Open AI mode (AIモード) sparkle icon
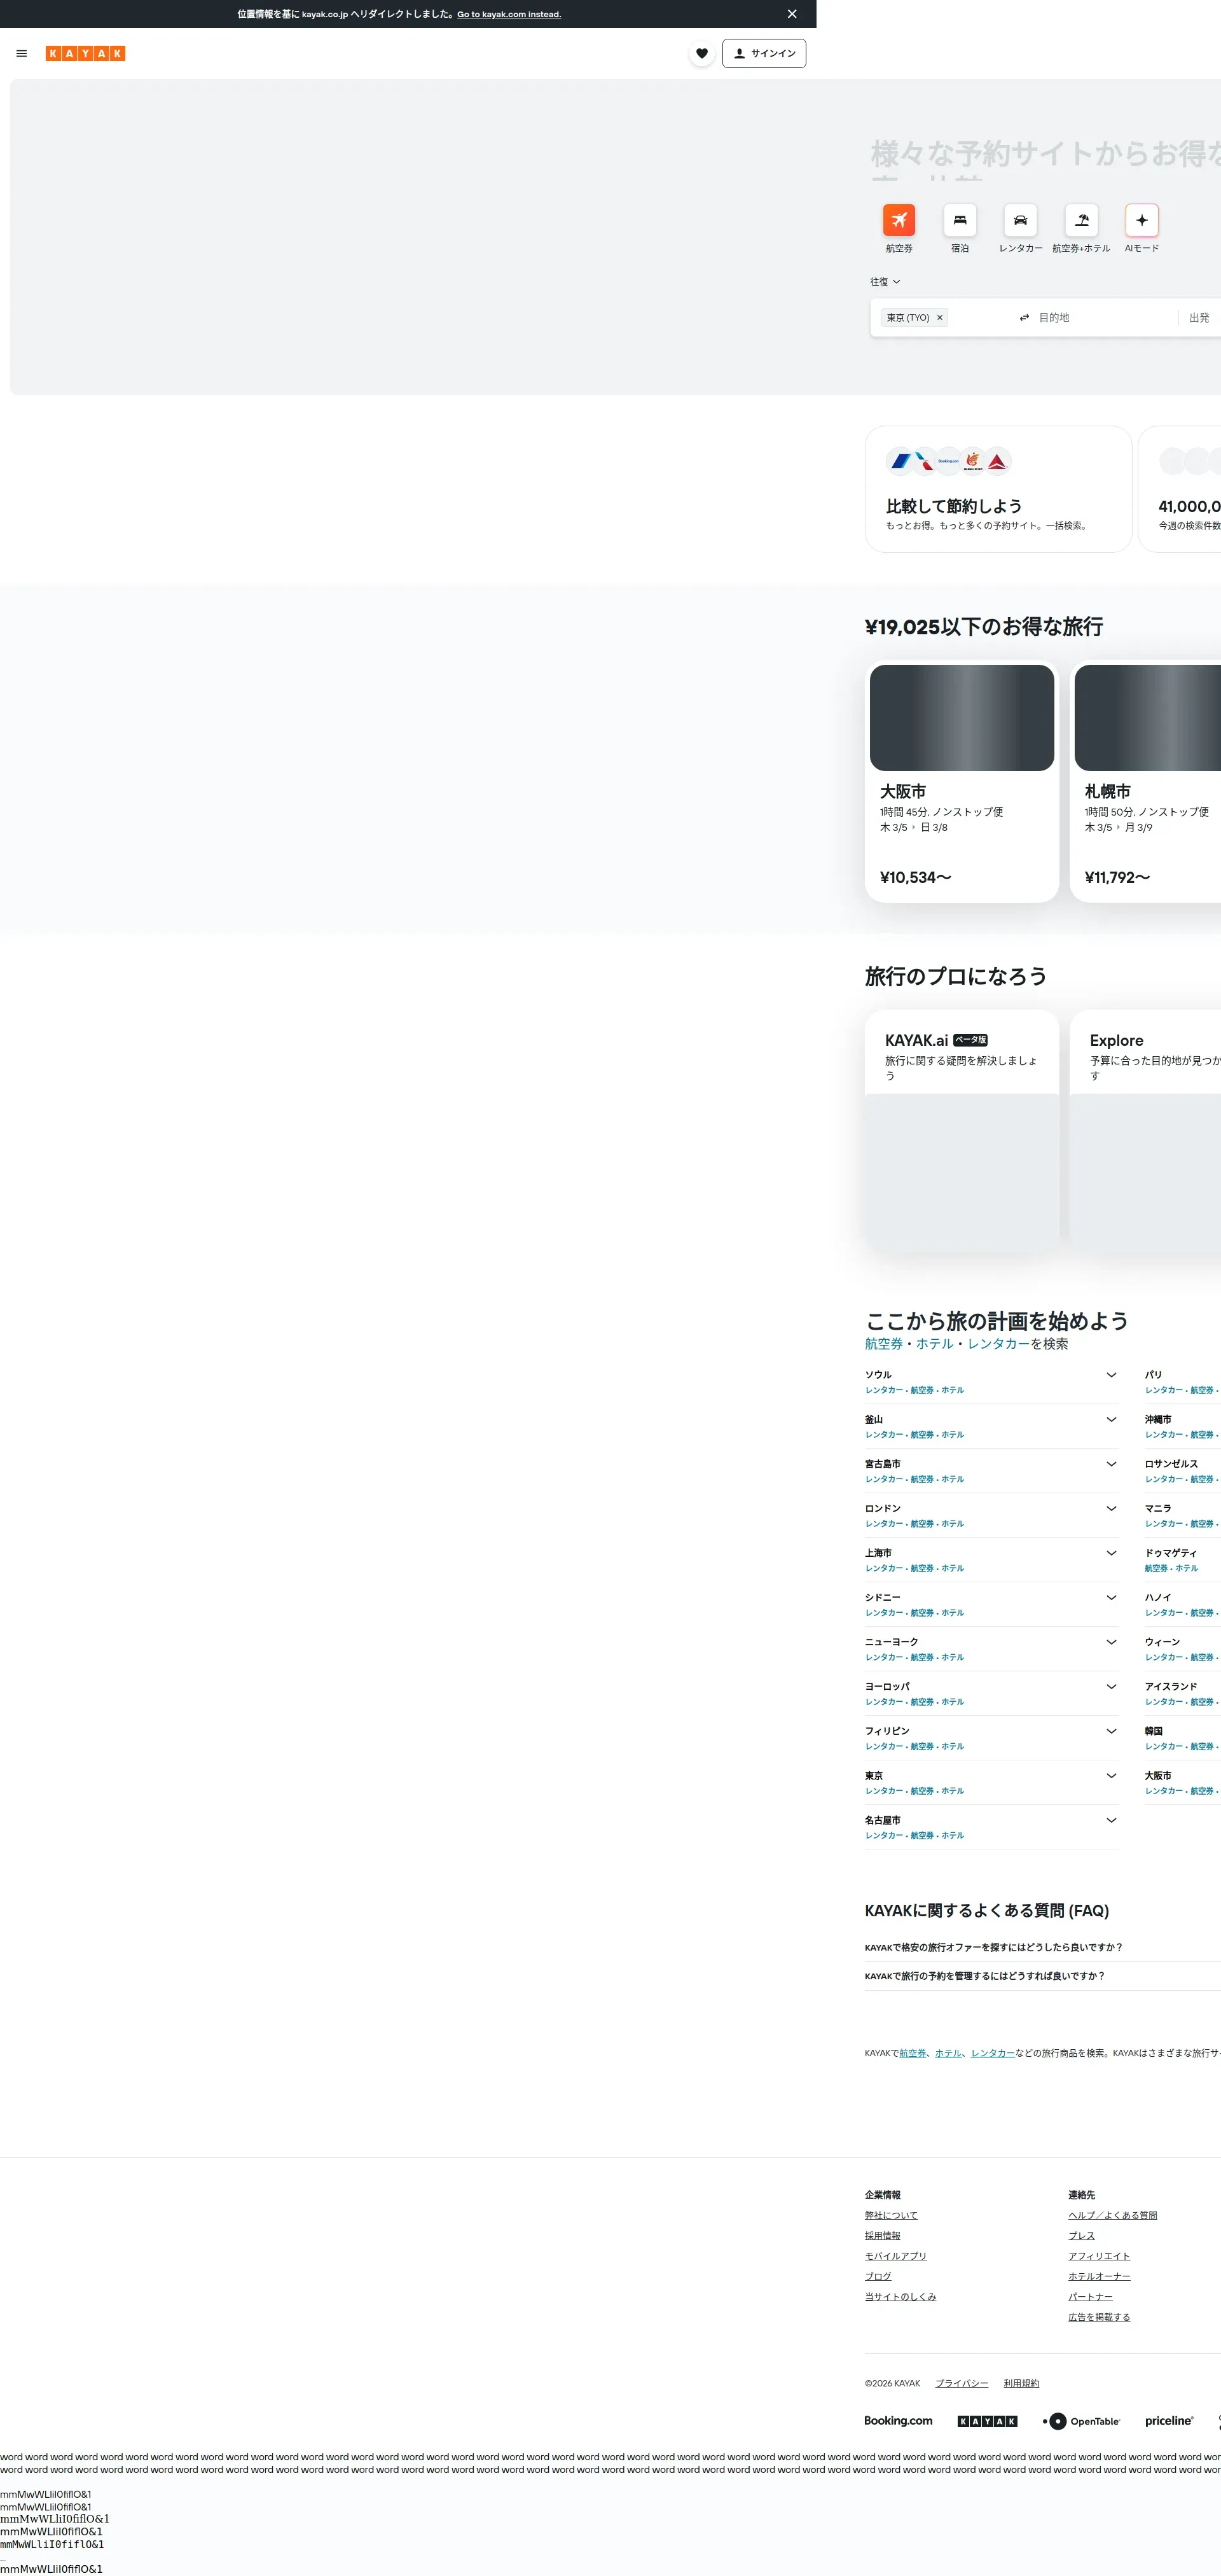1221x2576 pixels. [1141, 220]
